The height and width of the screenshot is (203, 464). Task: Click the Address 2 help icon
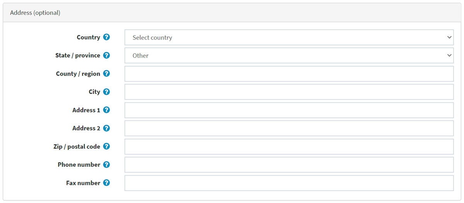click(x=107, y=128)
